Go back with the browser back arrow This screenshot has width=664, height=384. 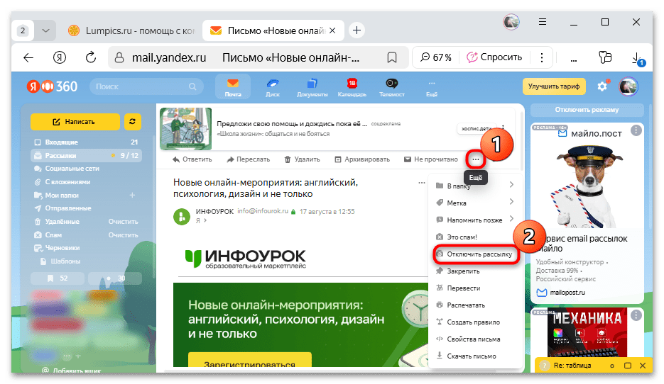coord(28,57)
